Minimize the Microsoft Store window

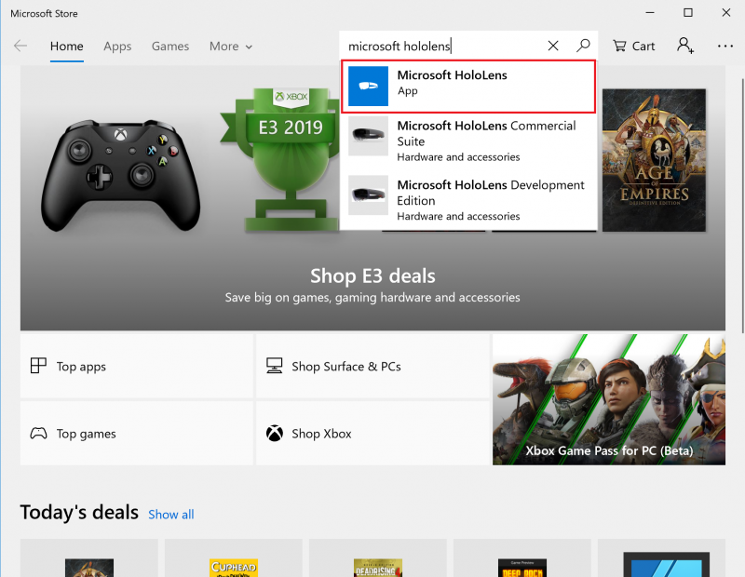point(650,13)
